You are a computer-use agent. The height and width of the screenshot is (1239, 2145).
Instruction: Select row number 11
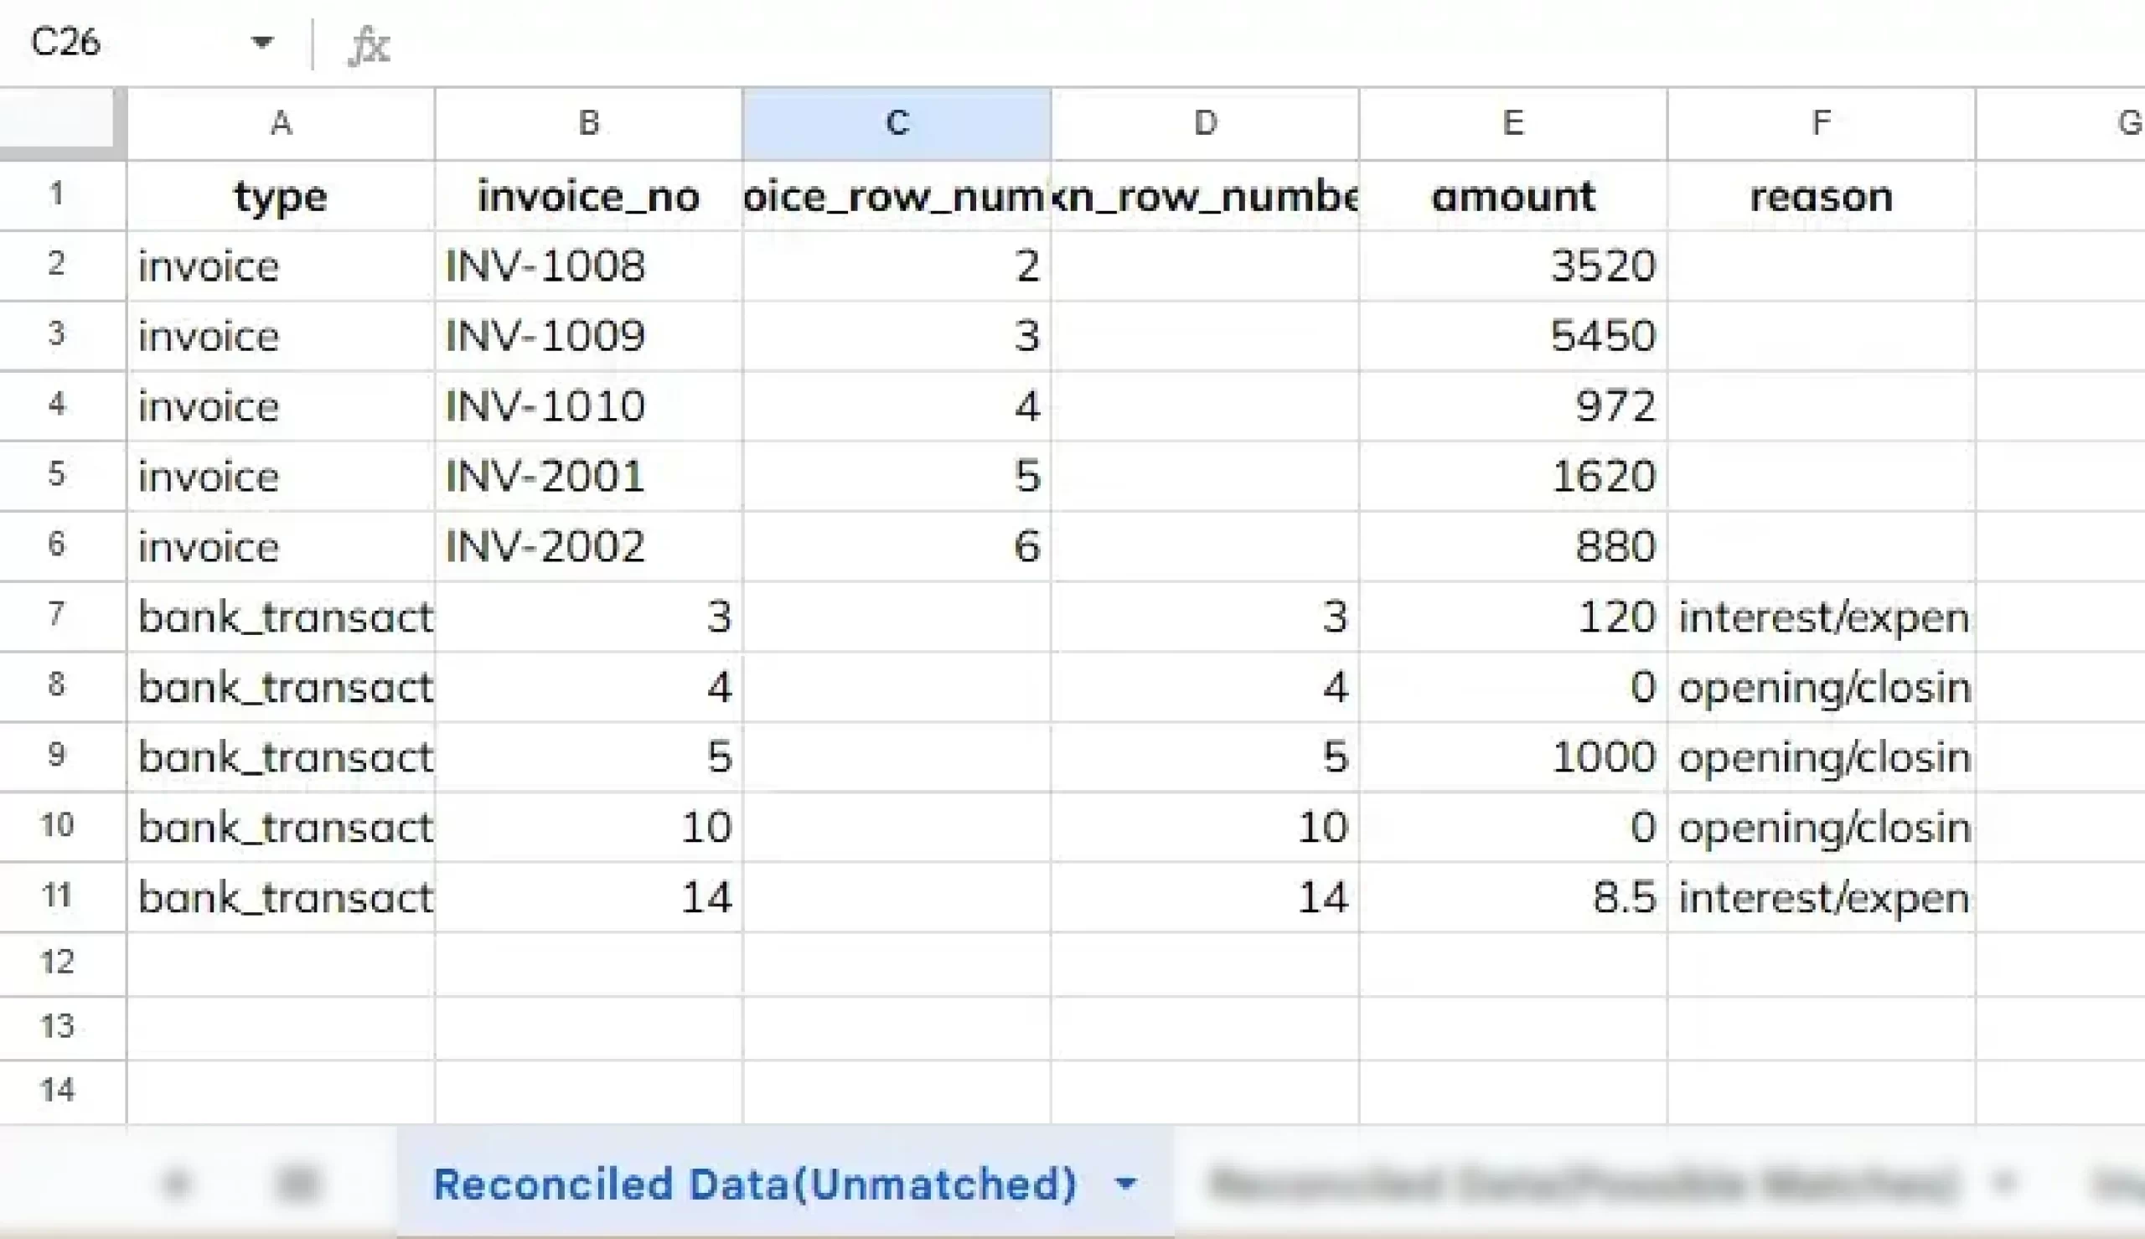coord(58,896)
